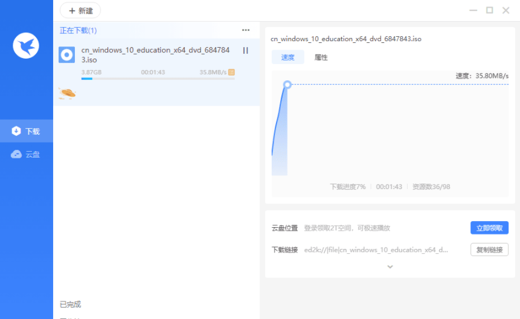This screenshot has height=319, width=520.
Task: Select the 正在下载(1) list header
Action: [x=78, y=30]
